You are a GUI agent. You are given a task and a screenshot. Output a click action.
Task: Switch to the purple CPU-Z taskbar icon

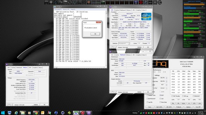click(x=89, y=113)
